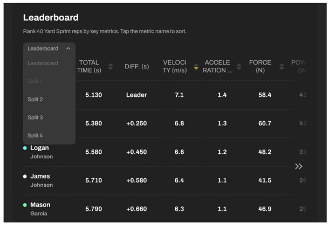The width and height of the screenshot is (330, 226).
Task: Sort by FORCE (N) column header
Action: 260,67
